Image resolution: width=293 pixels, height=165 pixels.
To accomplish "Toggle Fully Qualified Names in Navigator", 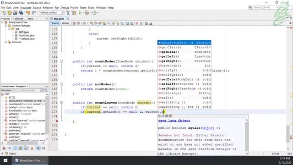I will click(32, 148).
